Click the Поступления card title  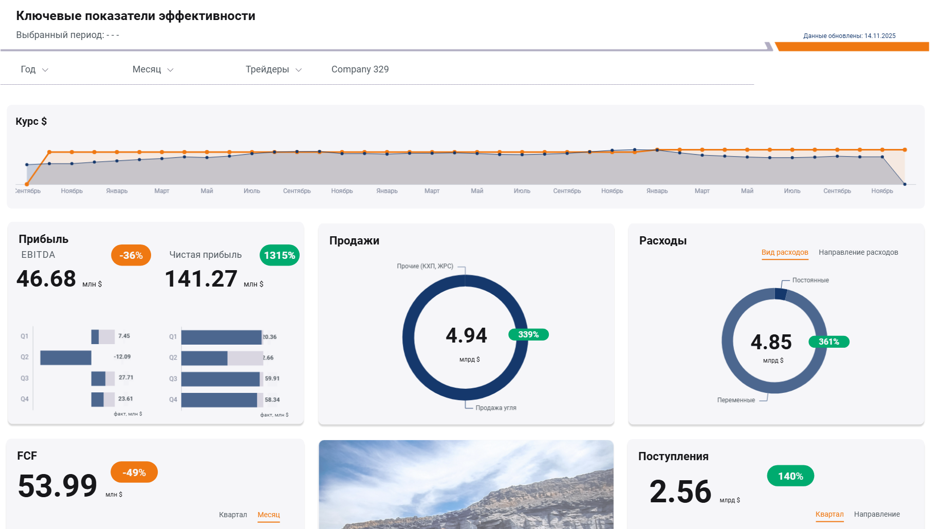click(x=673, y=457)
